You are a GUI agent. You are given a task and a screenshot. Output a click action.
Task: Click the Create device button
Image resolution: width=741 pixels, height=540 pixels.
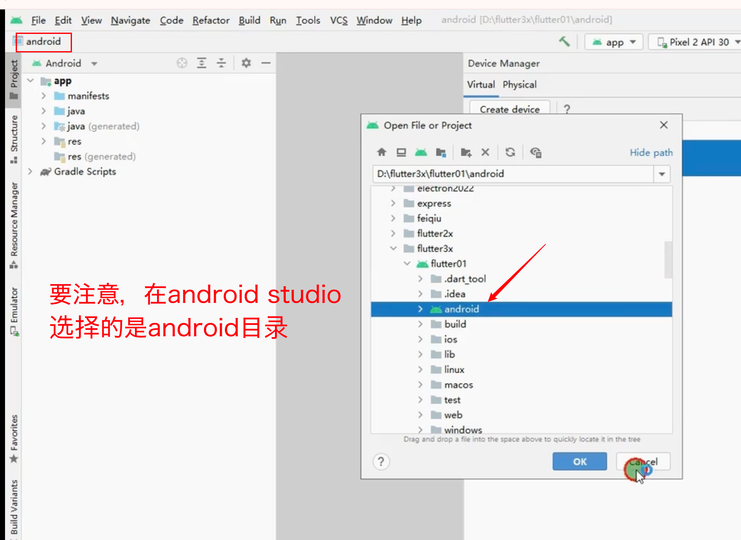[510, 109]
